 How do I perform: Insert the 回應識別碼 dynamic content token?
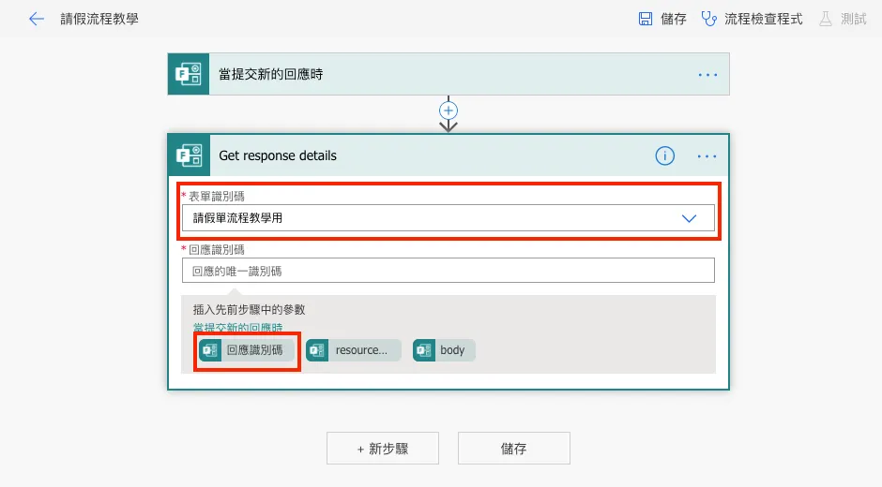[247, 350]
